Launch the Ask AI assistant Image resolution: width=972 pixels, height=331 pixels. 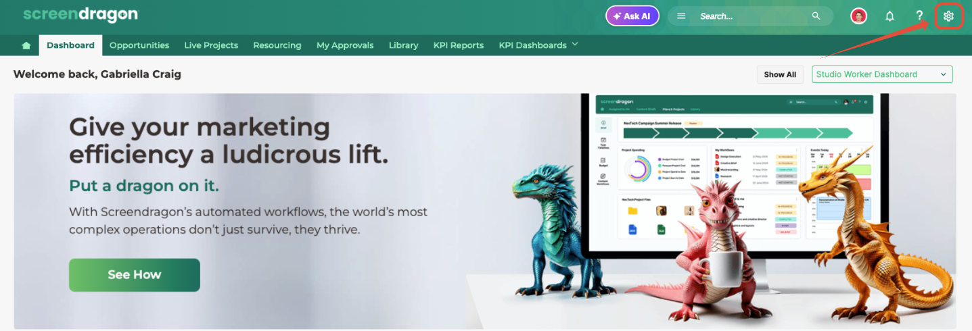(632, 16)
